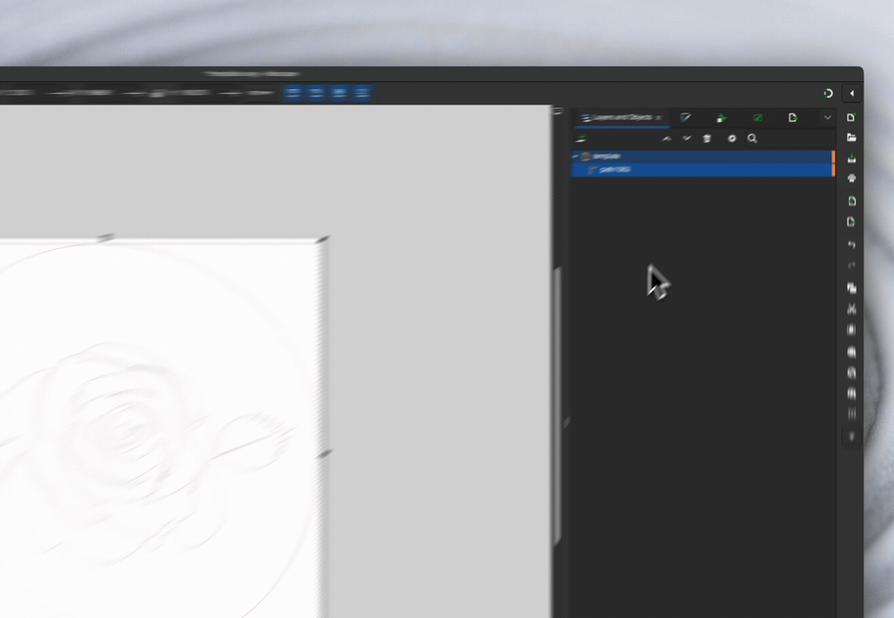Viewport: 894px width, 618px height.
Task: Zoom to fit the drawing
Action: (x=851, y=372)
